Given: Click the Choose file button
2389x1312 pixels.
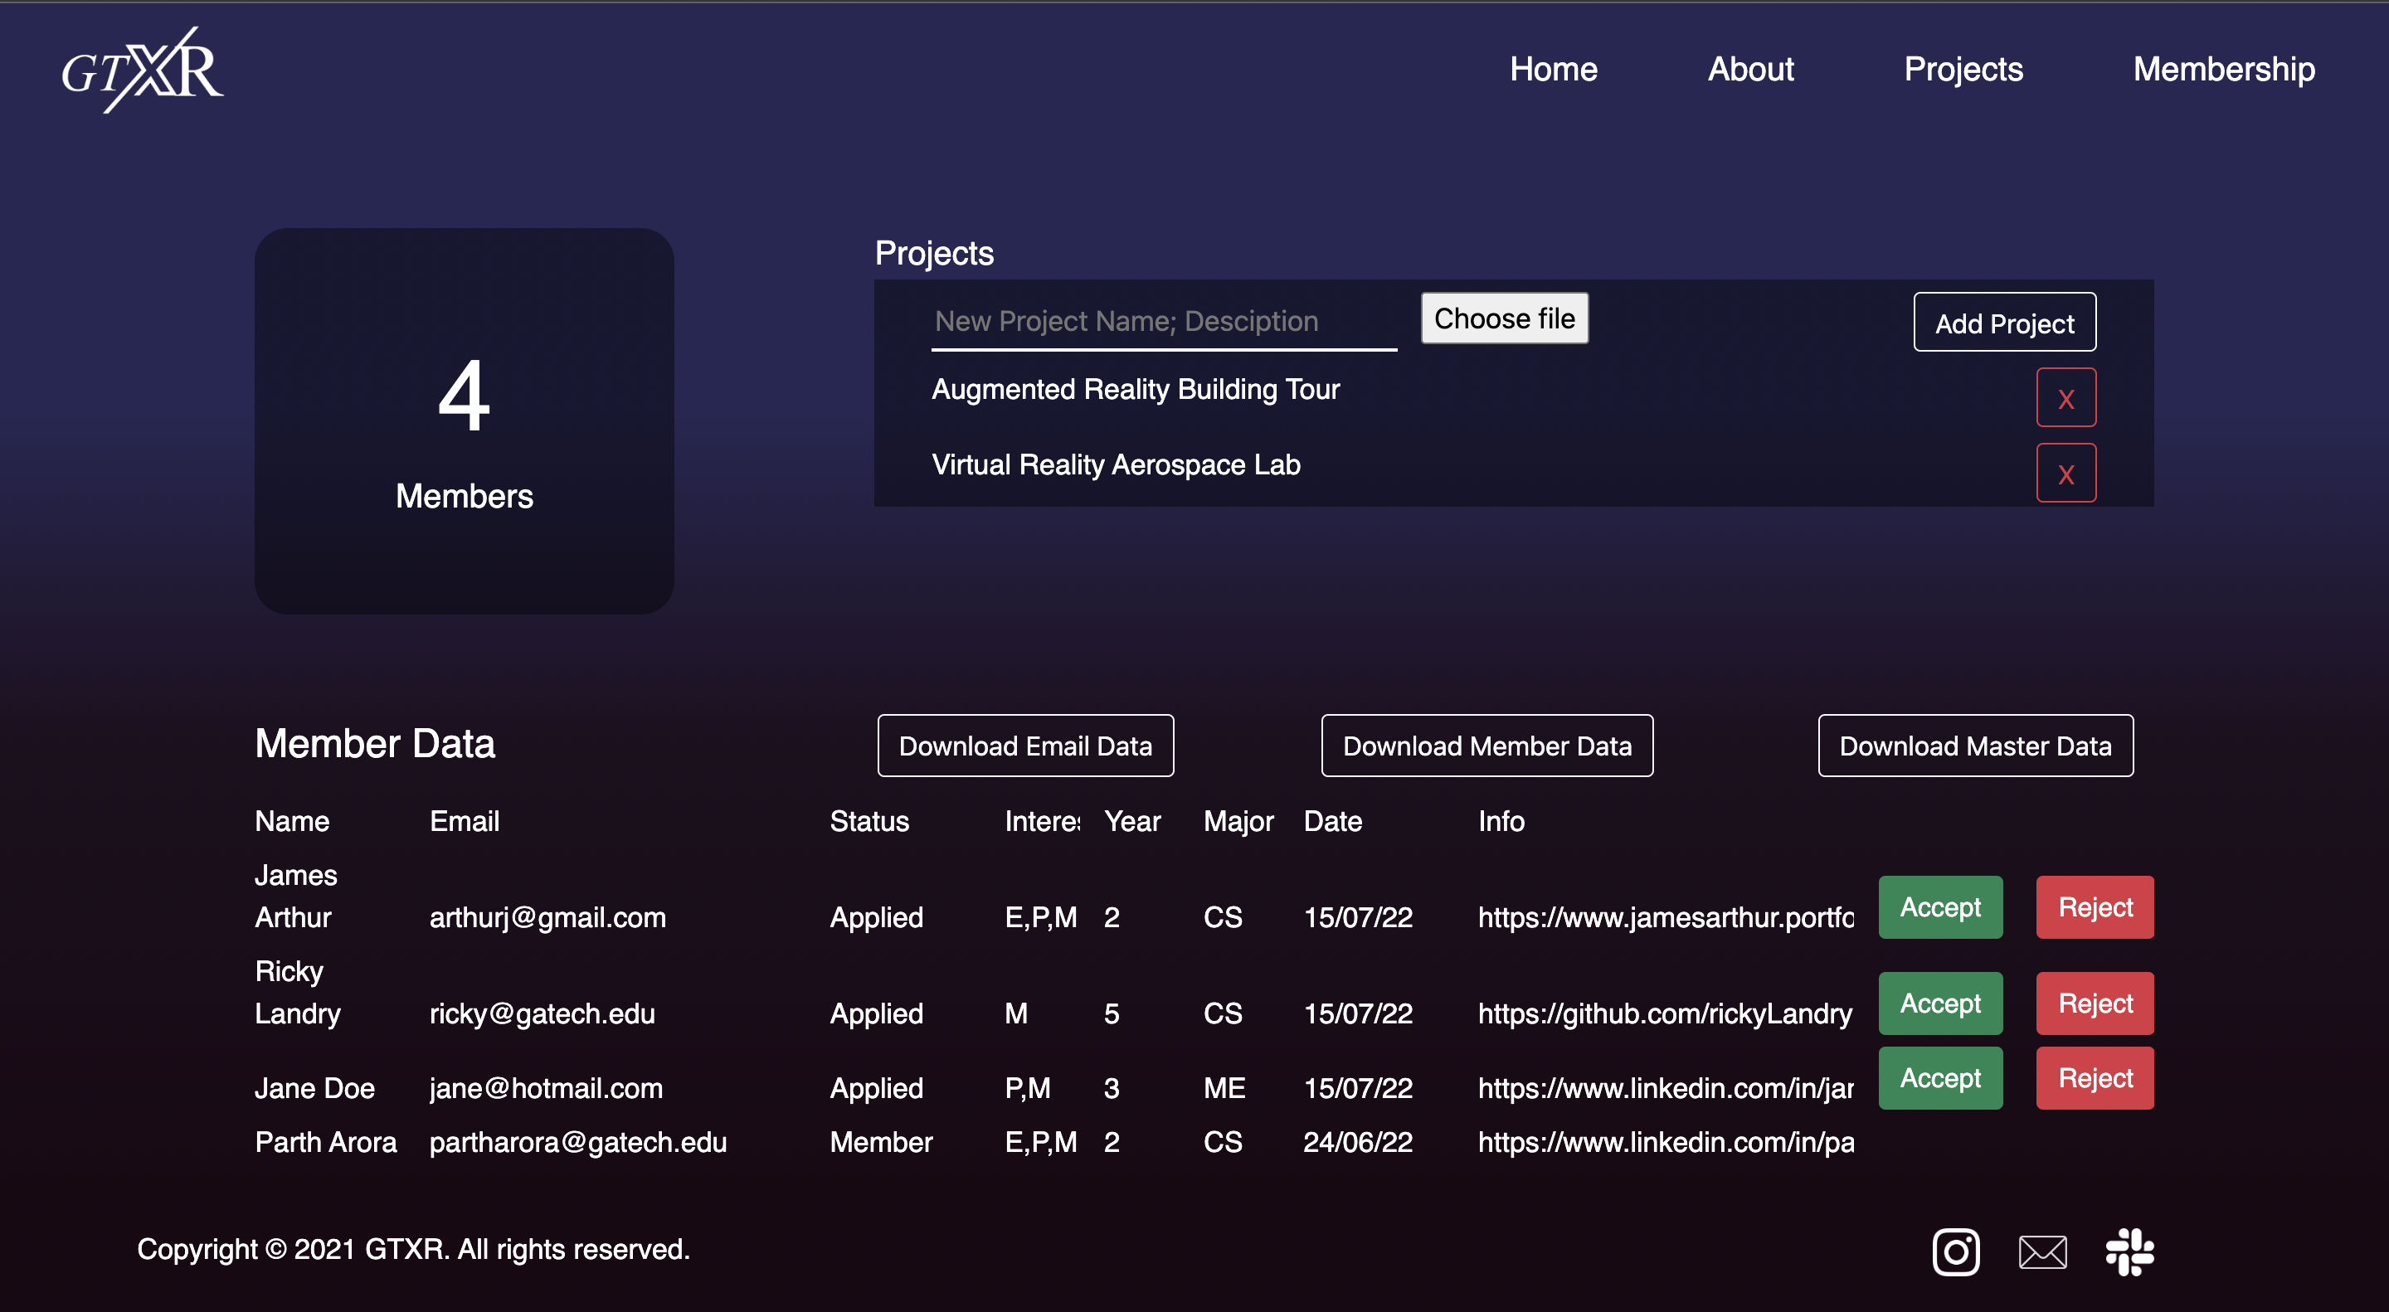Looking at the screenshot, I should click(x=1503, y=318).
